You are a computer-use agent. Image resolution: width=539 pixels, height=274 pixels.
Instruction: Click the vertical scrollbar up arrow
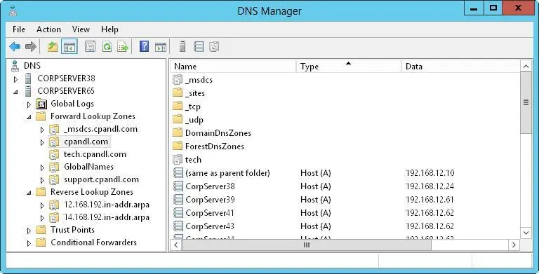point(526,67)
